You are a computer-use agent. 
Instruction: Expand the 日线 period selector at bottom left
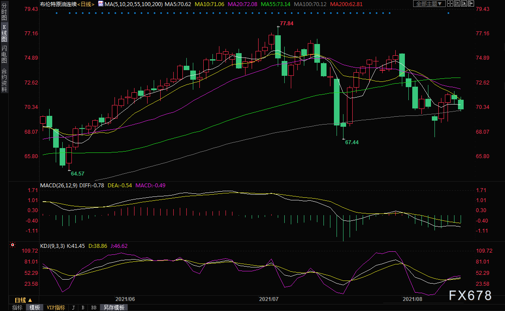[x=24, y=300]
